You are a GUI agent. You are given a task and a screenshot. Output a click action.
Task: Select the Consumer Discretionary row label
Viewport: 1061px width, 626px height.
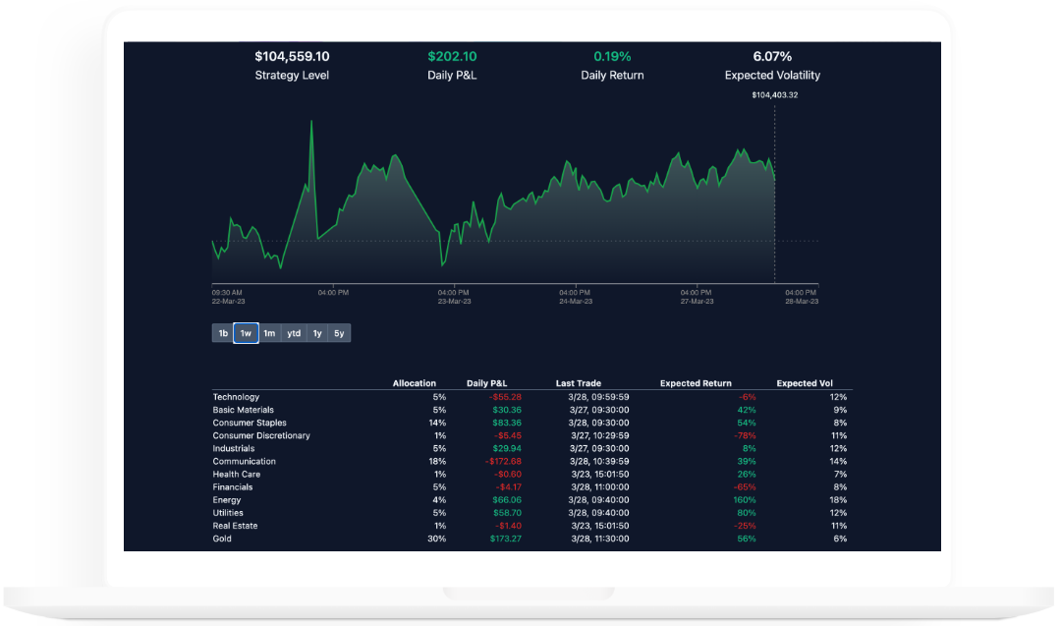coord(261,435)
